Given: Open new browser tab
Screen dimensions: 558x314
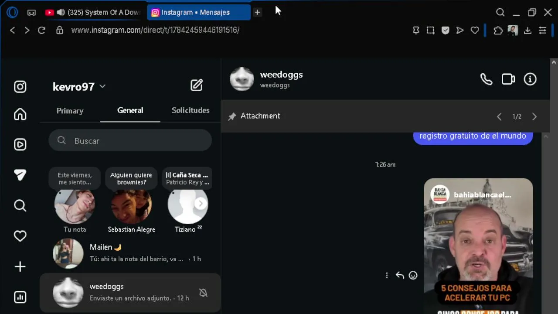Looking at the screenshot, I should point(257,12).
